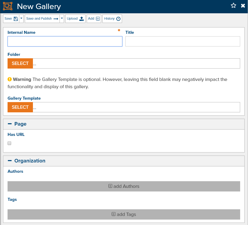
Task: Collapse the Organization section
Action: [x=10, y=161]
